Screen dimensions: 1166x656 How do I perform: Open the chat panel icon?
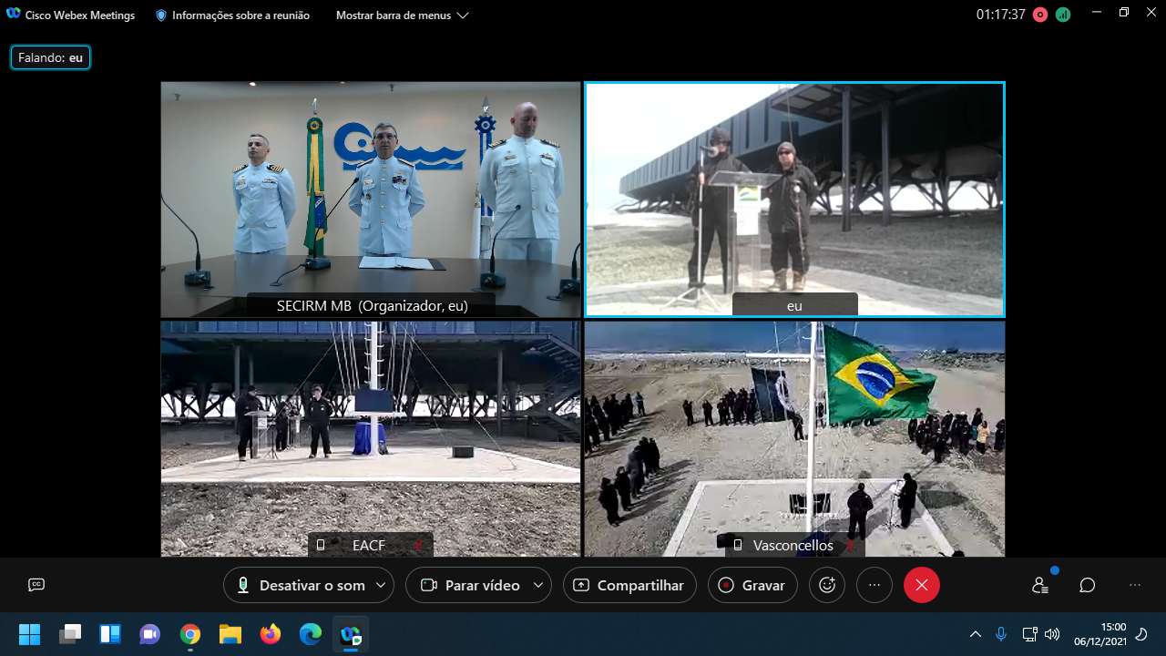(1087, 585)
